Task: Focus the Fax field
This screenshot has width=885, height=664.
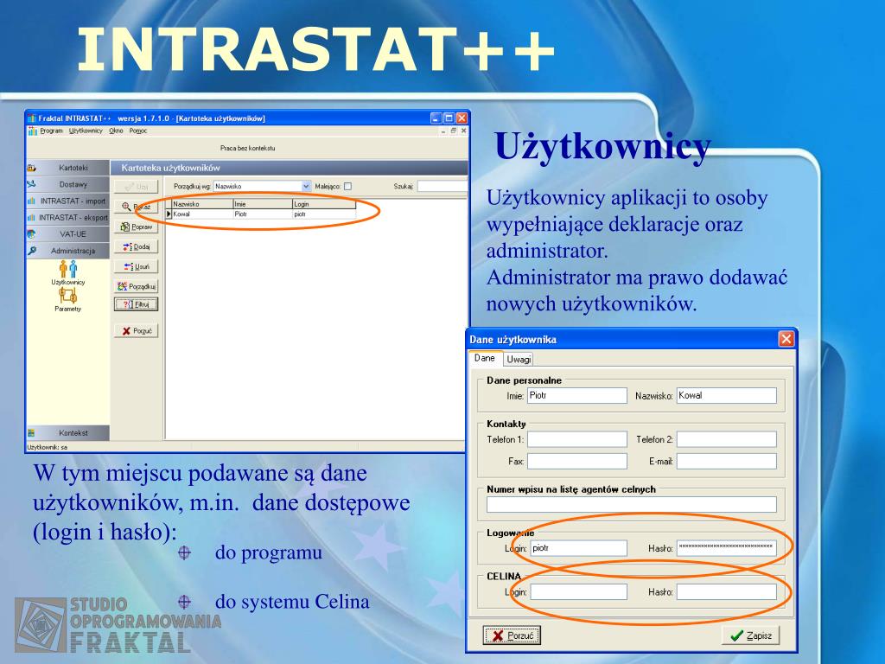Action: (576, 462)
